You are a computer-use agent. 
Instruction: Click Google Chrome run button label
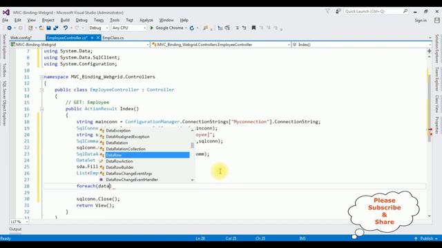[x=169, y=28]
